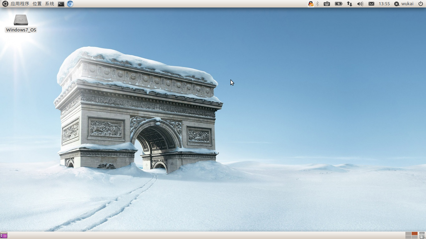Select the Windows7_OS drive icon

click(21, 20)
